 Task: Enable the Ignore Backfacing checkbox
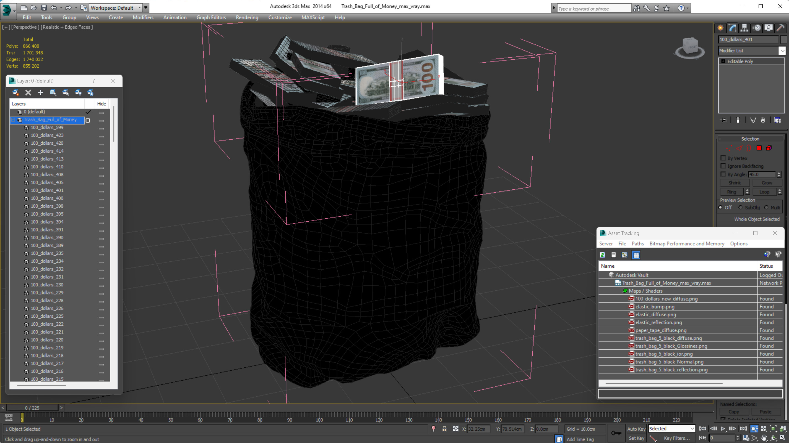pyautogui.click(x=723, y=166)
